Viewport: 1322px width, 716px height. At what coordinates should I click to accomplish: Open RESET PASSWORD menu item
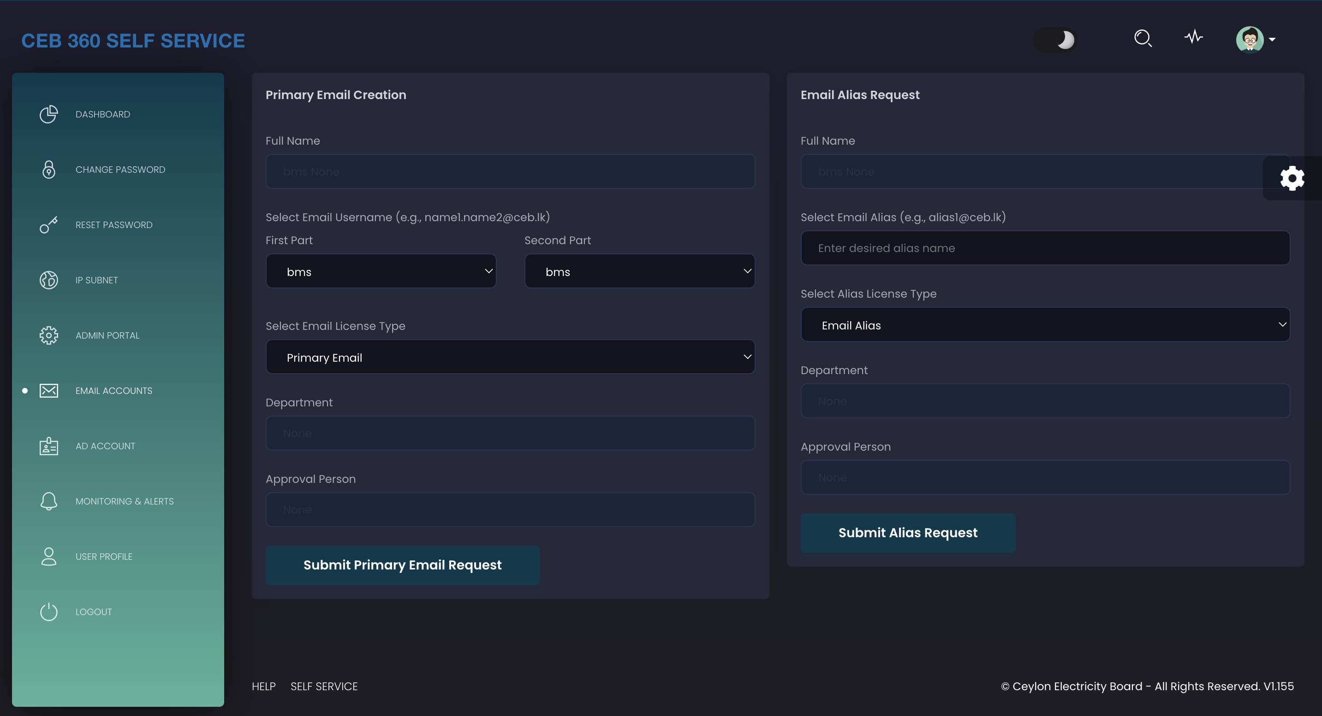coord(114,225)
